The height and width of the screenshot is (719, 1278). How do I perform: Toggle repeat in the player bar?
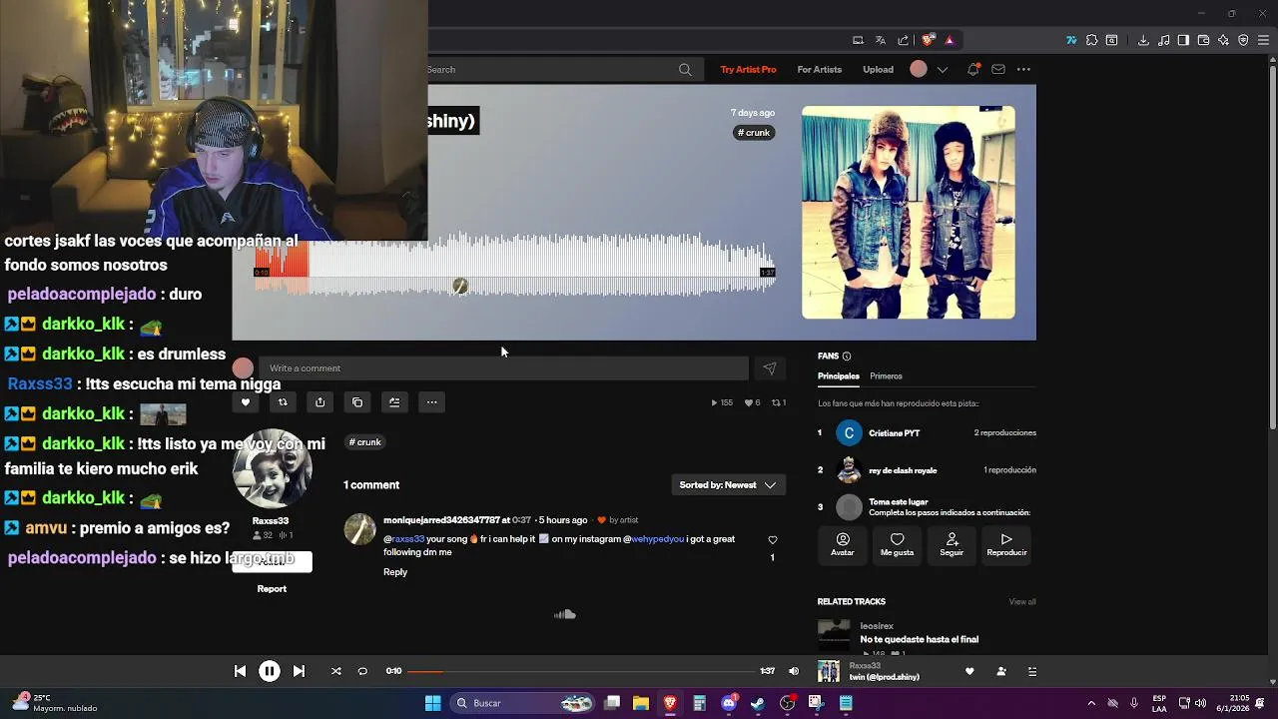click(x=362, y=671)
